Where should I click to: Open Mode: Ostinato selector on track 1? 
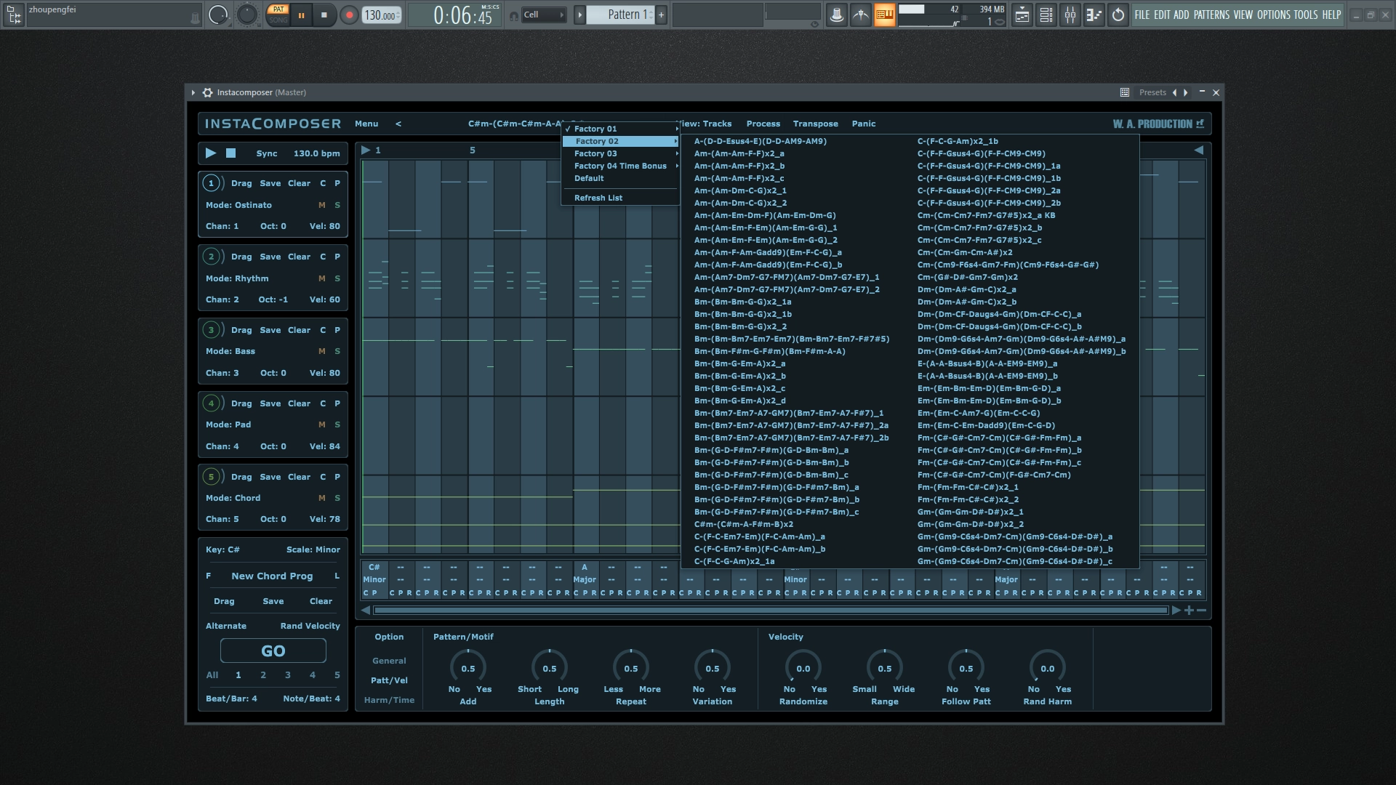238,205
